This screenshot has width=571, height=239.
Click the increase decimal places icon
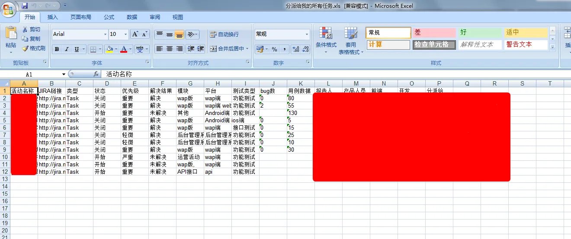pyautogui.click(x=295, y=49)
